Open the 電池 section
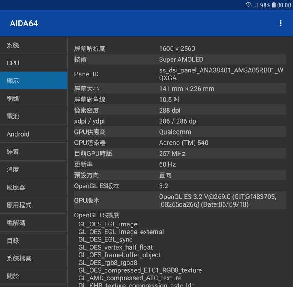 pyautogui.click(x=34, y=116)
